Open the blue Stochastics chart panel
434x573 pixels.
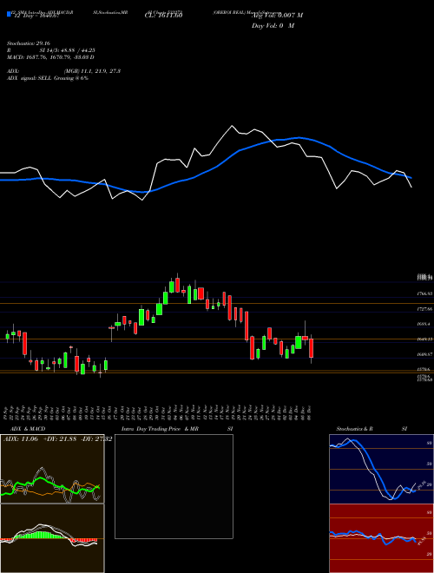381,469
